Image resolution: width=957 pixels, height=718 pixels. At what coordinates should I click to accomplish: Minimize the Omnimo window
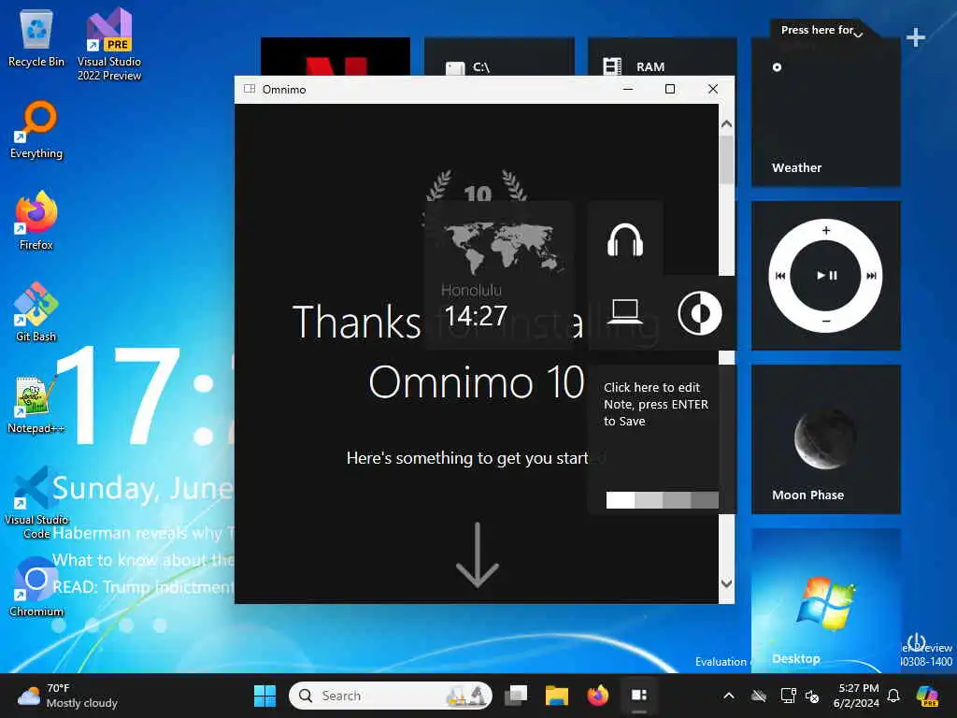[x=627, y=89]
